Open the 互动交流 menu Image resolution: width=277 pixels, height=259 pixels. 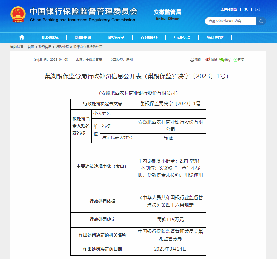[182, 38]
